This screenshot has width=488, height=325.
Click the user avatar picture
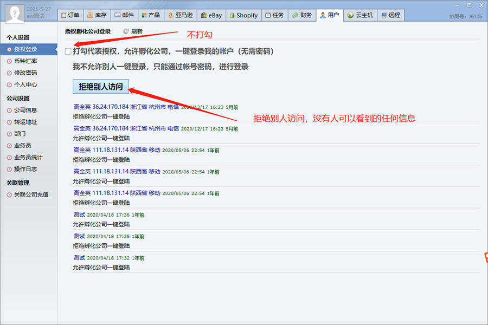click(x=15, y=14)
